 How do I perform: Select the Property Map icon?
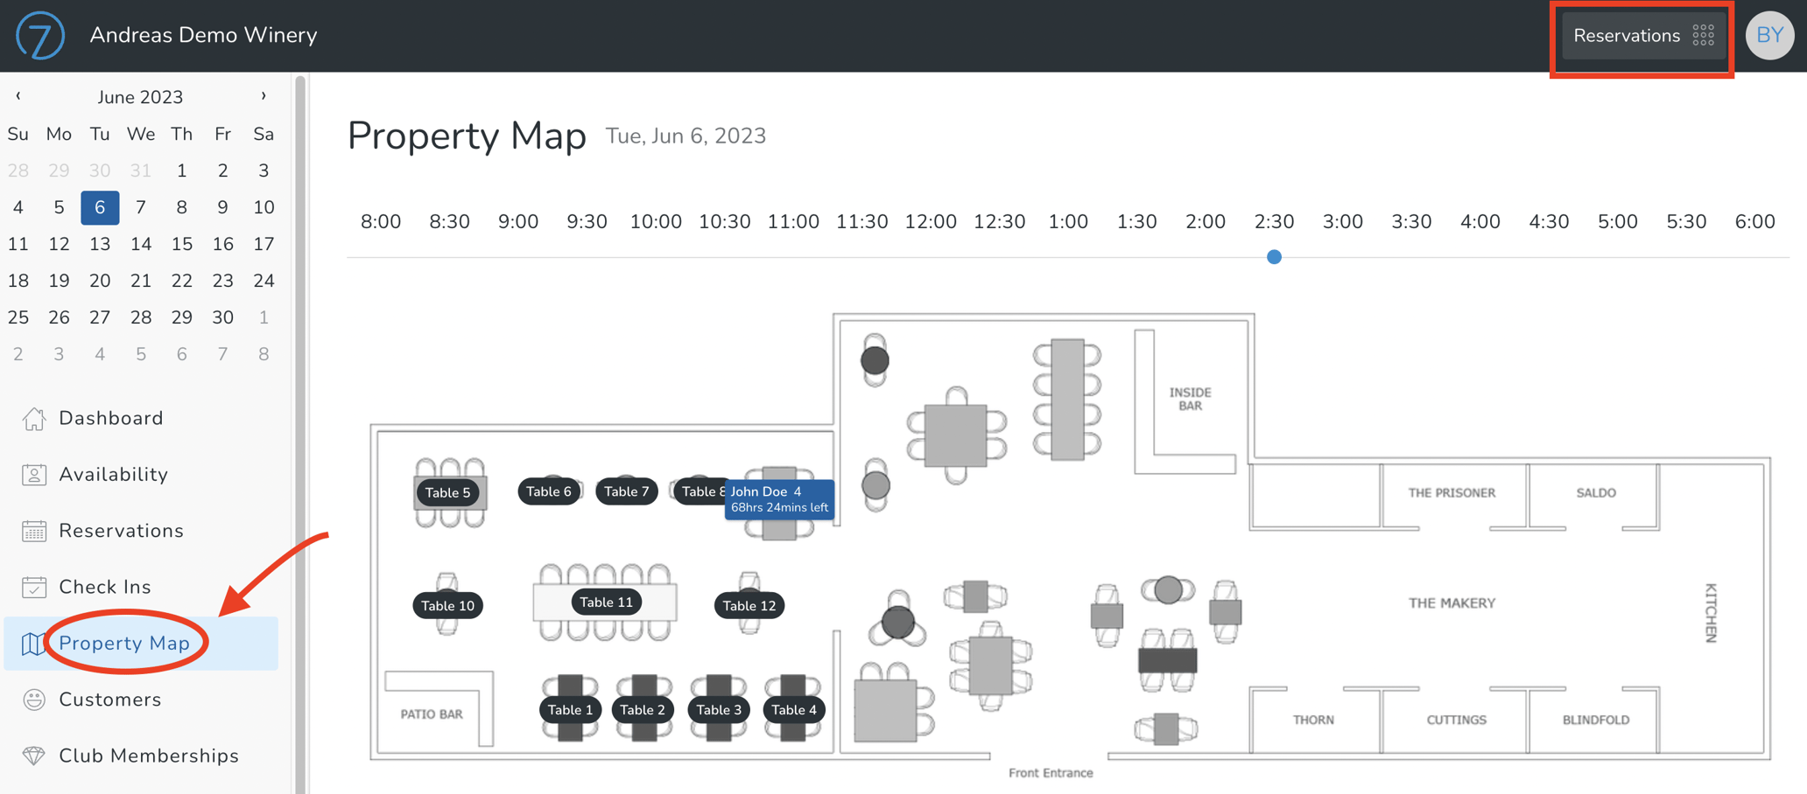point(35,644)
